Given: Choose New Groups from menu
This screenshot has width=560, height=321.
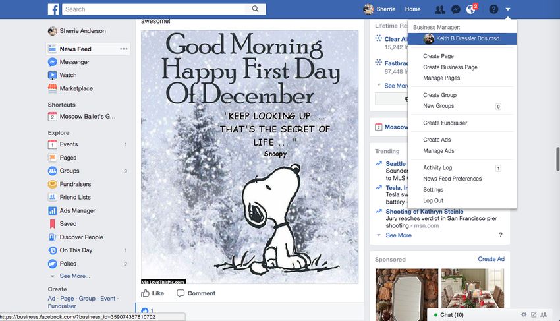Looking at the screenshot, I should click(439, 106).
